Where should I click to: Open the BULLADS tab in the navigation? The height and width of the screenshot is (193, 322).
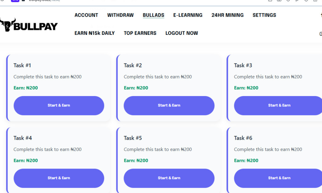tap(153, 15)
